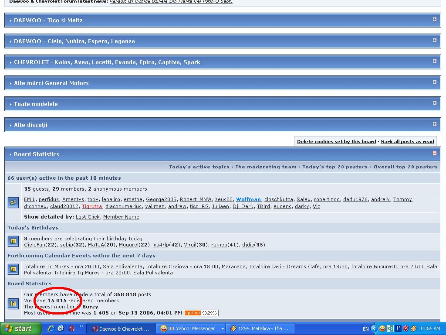Open newest member Borzy's profile
446x335 pixels.
pyautogui.click(x=90, y=307)
